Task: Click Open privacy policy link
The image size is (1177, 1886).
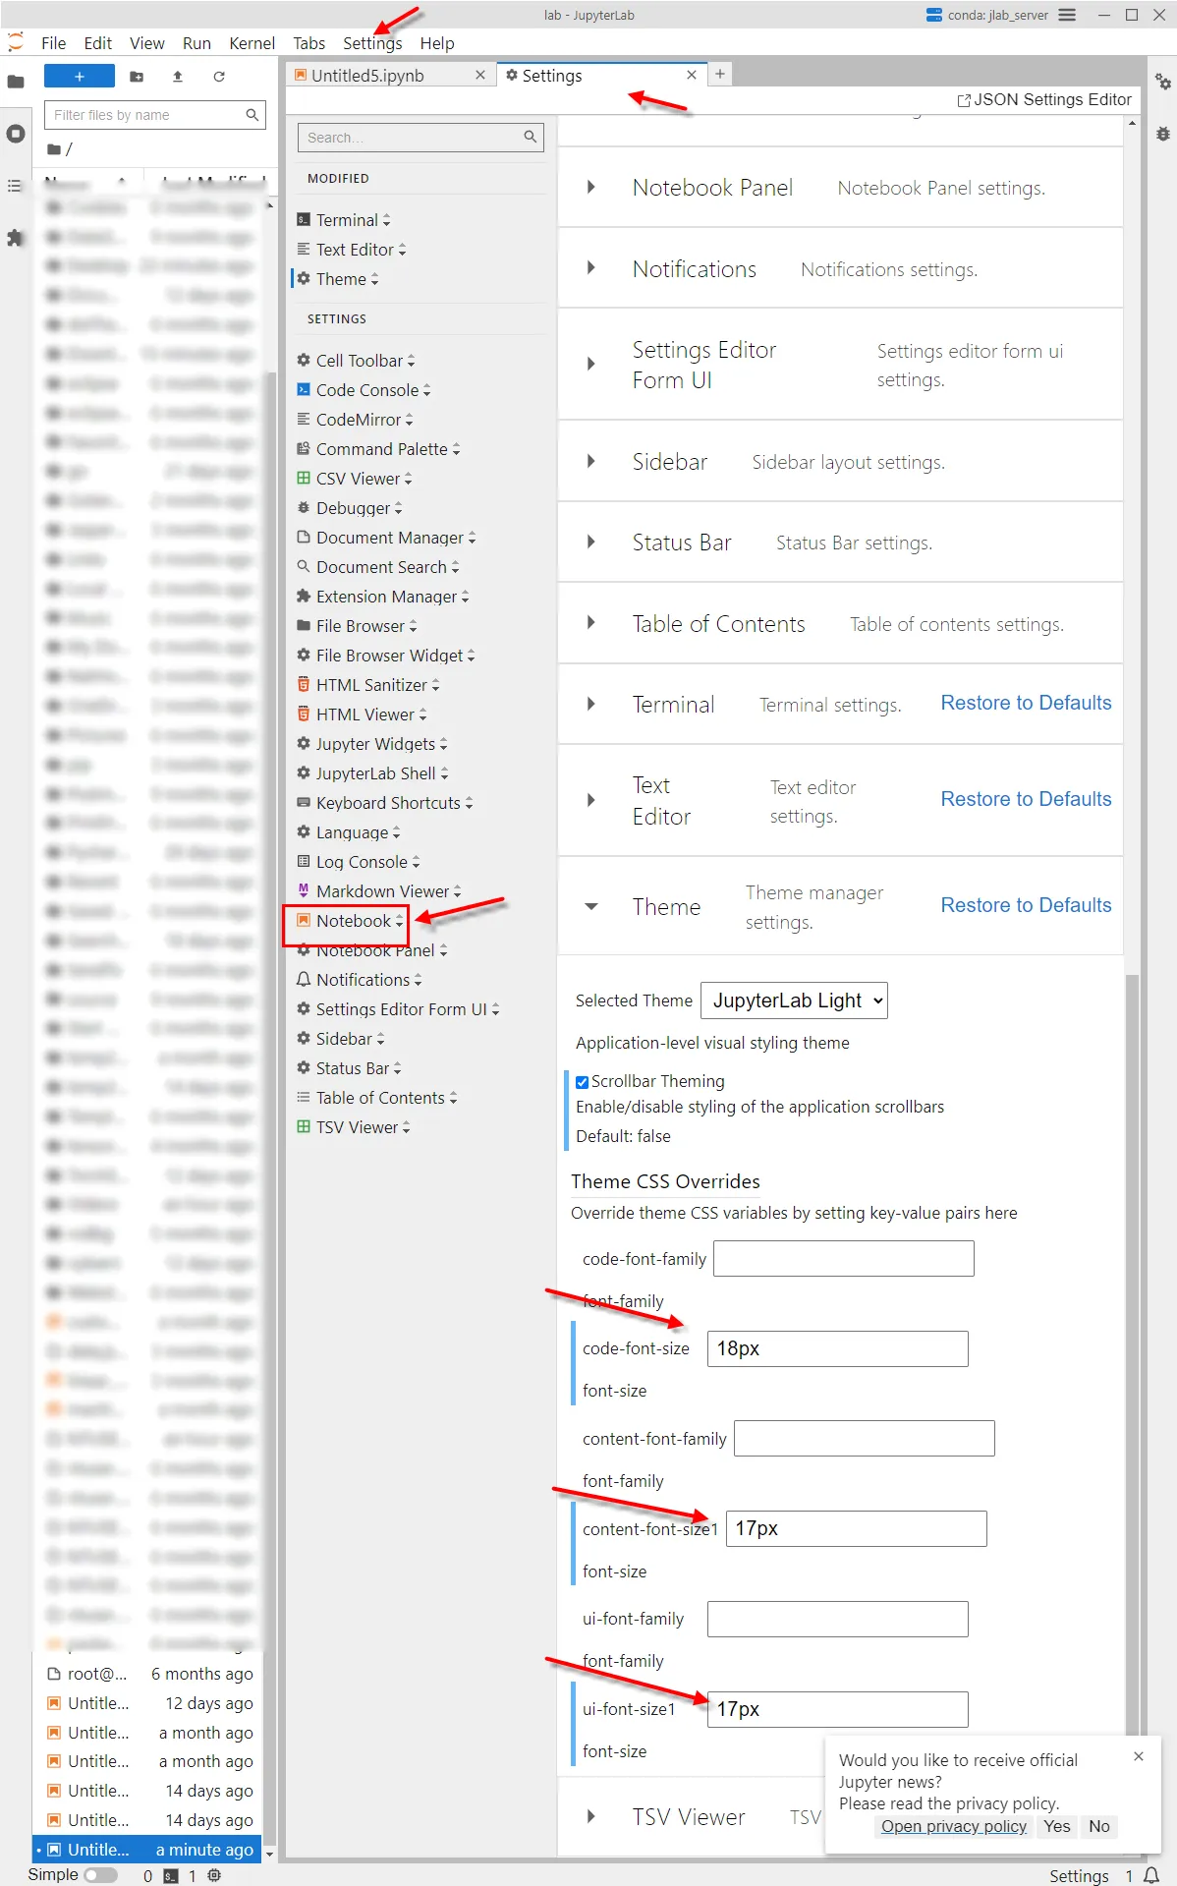Action: [953, 1826]
